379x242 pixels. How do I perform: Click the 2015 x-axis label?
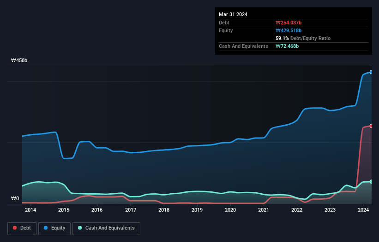(x=64, y=210)
